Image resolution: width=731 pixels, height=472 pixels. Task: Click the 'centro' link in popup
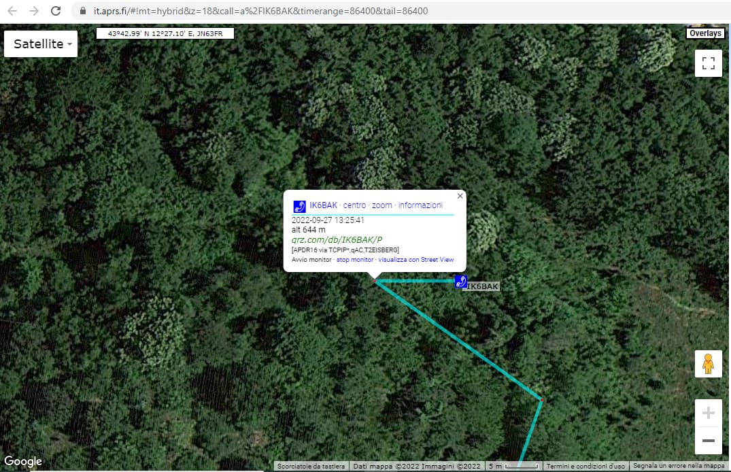pos(354,205)
